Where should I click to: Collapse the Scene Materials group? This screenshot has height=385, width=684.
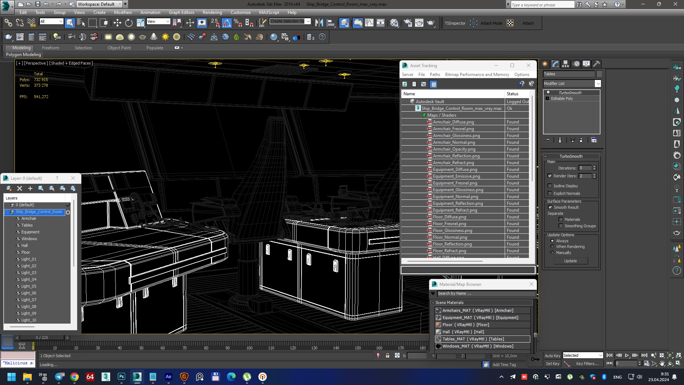coord(433,303)
